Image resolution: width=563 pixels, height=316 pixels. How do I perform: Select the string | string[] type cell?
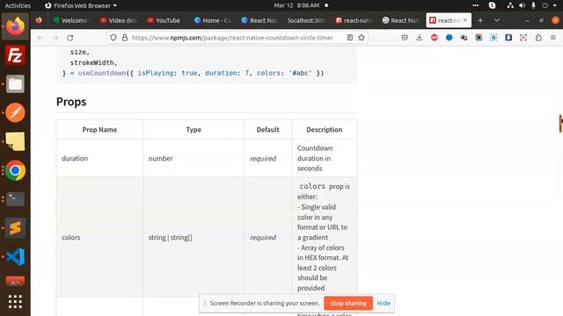(194, 237)
